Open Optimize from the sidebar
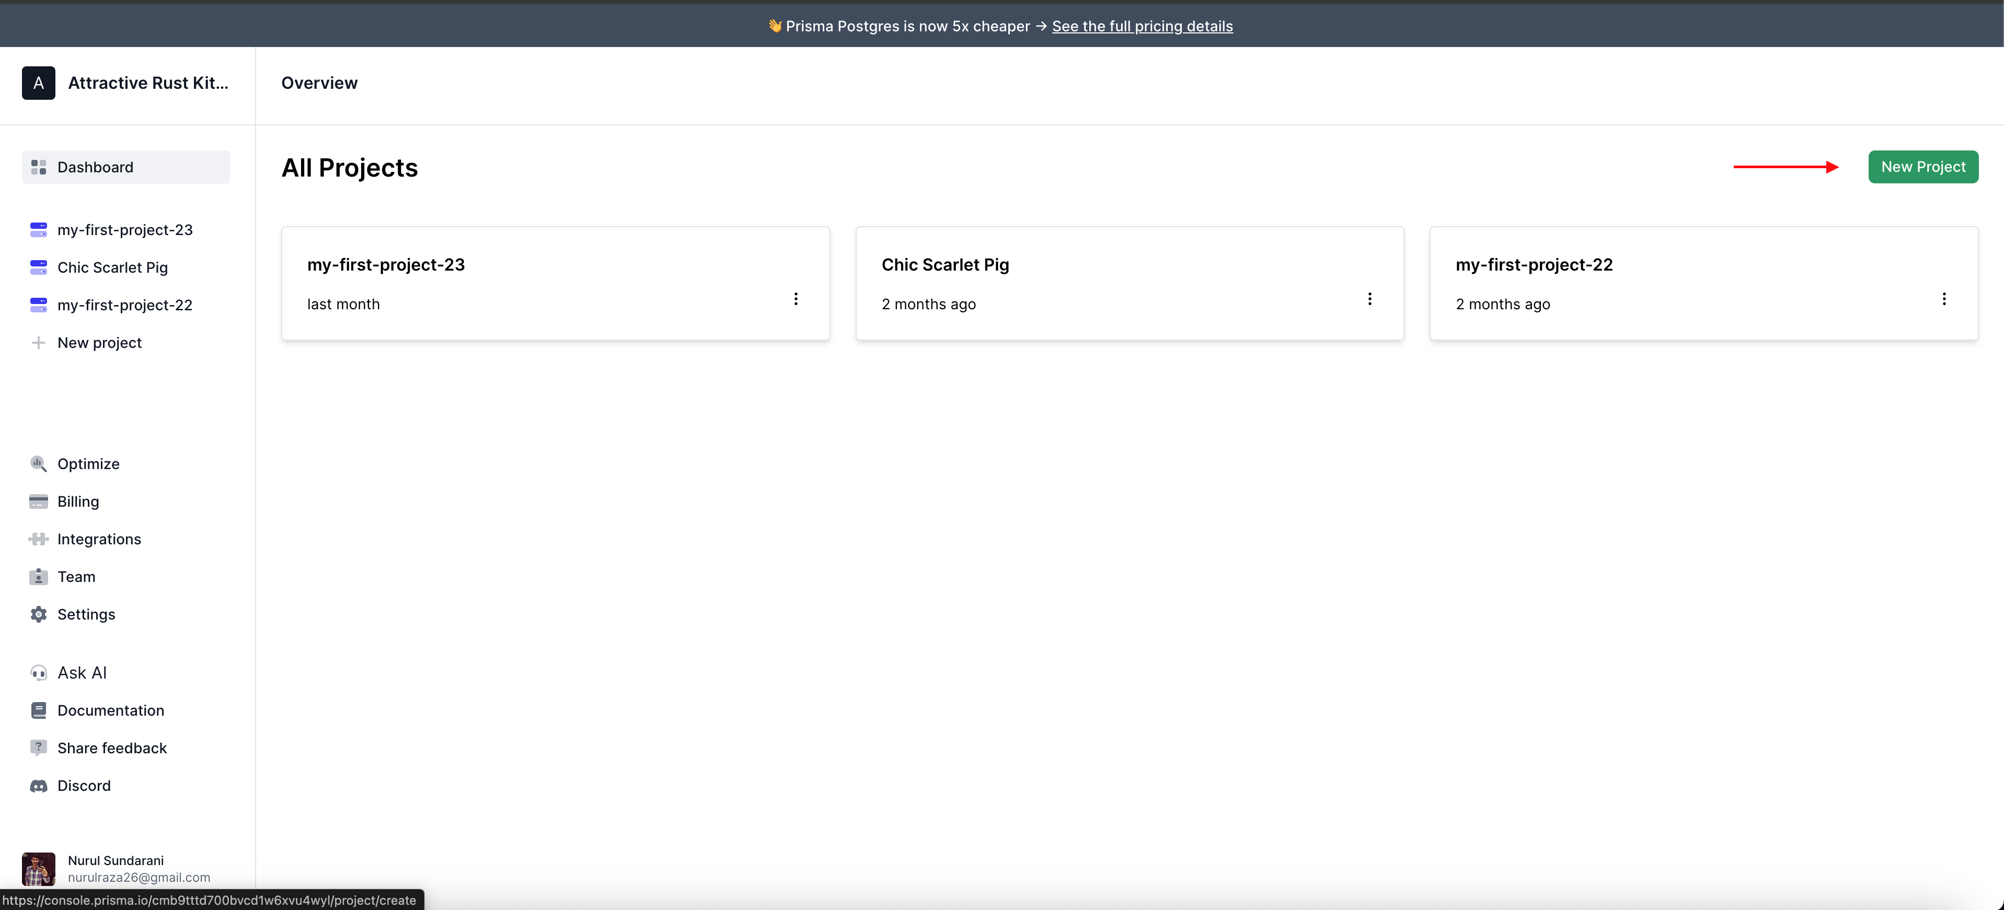This screenshot has width=2004, height=910. [x=126, y=463]
